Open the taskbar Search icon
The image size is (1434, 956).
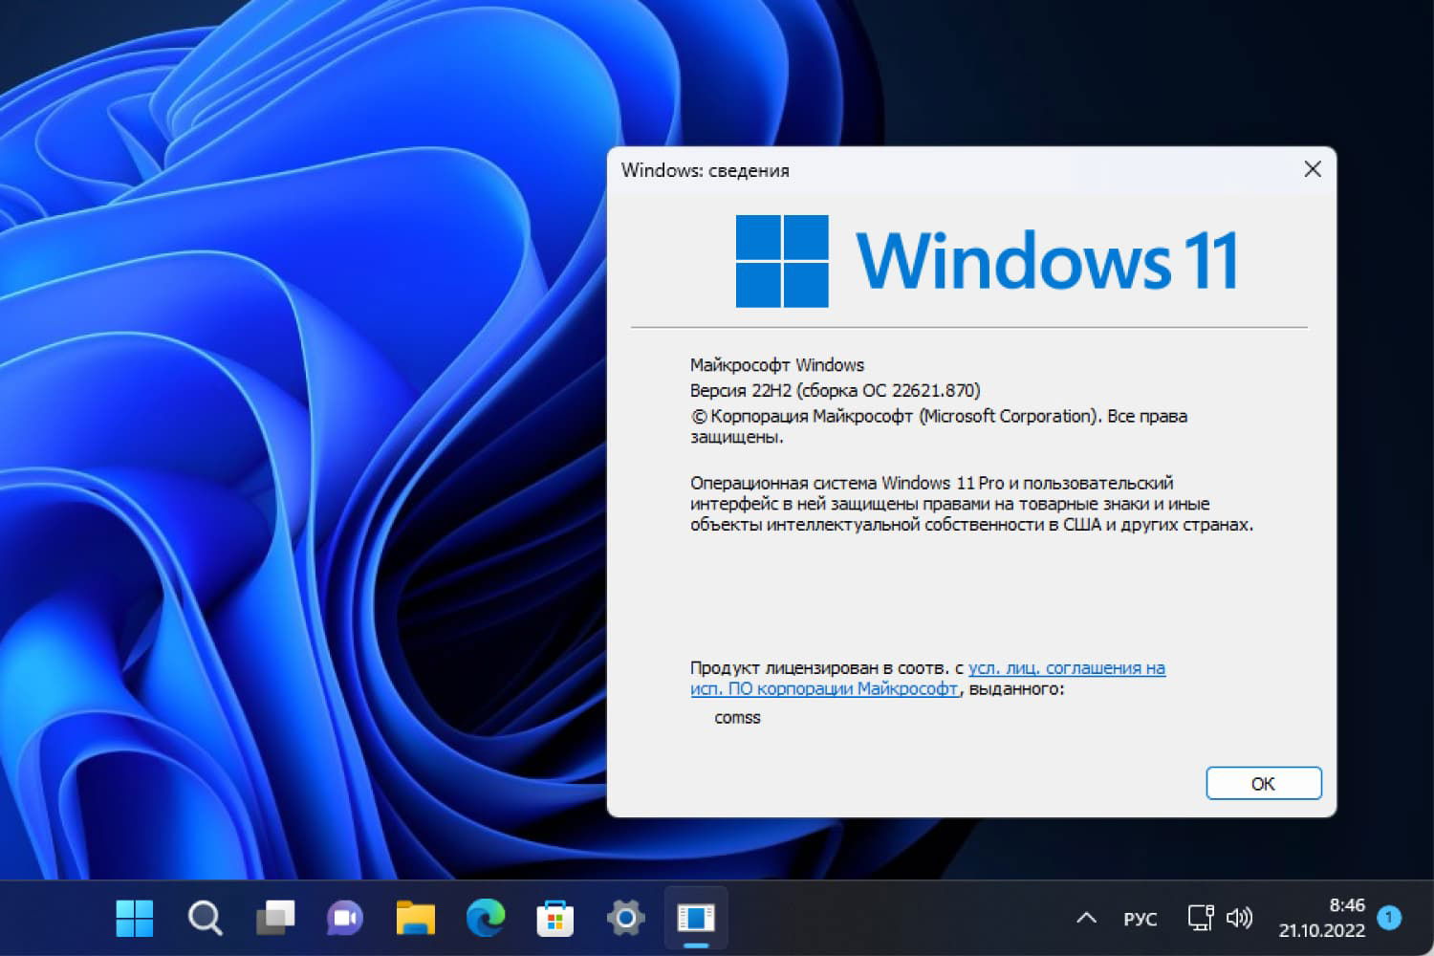point(205,919)
